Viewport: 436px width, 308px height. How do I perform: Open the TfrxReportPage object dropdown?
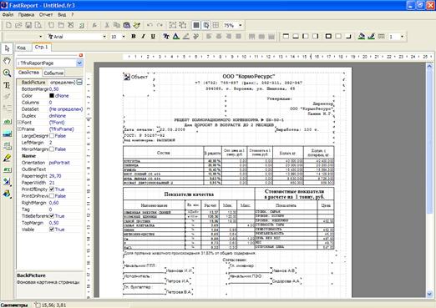[79, 63]
